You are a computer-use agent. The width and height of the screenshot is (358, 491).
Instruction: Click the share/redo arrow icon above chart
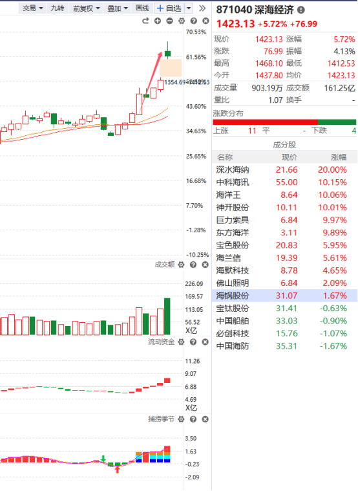pos(145,21)
